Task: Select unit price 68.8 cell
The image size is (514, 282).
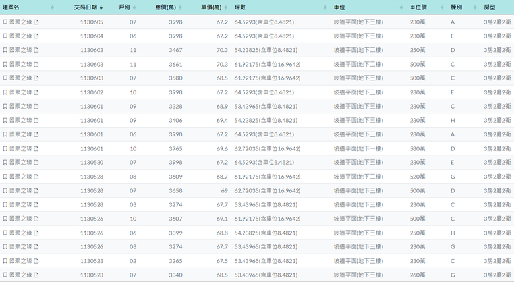Action: [222, 233]
